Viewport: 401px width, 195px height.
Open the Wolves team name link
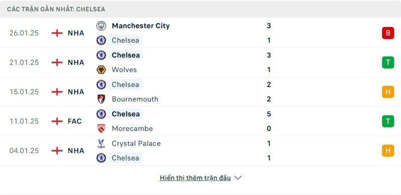pos(124,69)
